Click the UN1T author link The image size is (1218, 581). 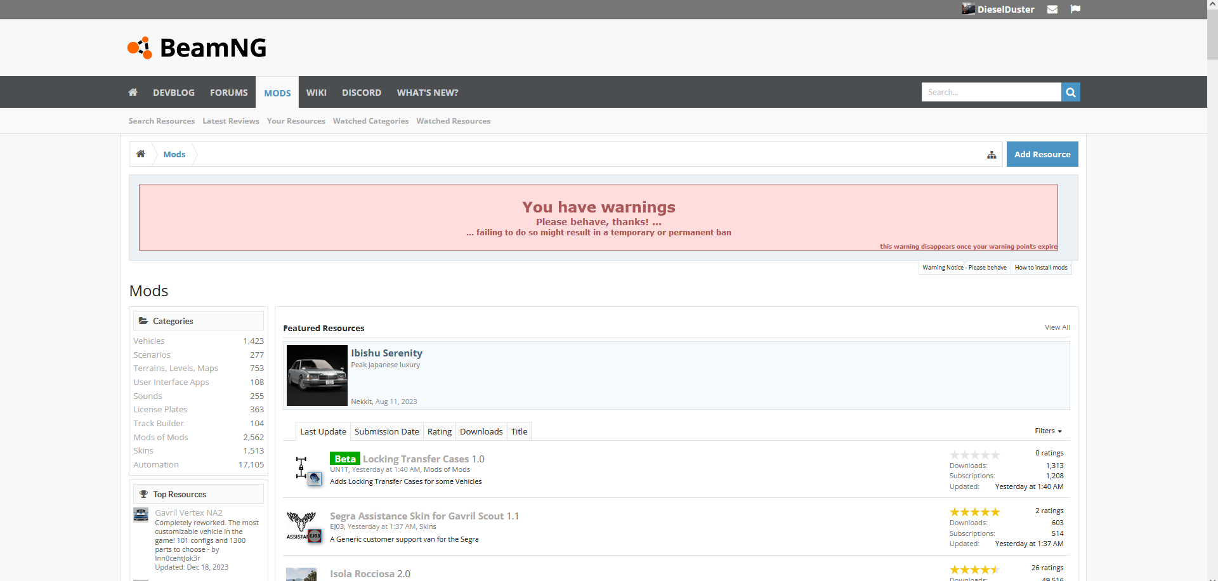(339, 470)
